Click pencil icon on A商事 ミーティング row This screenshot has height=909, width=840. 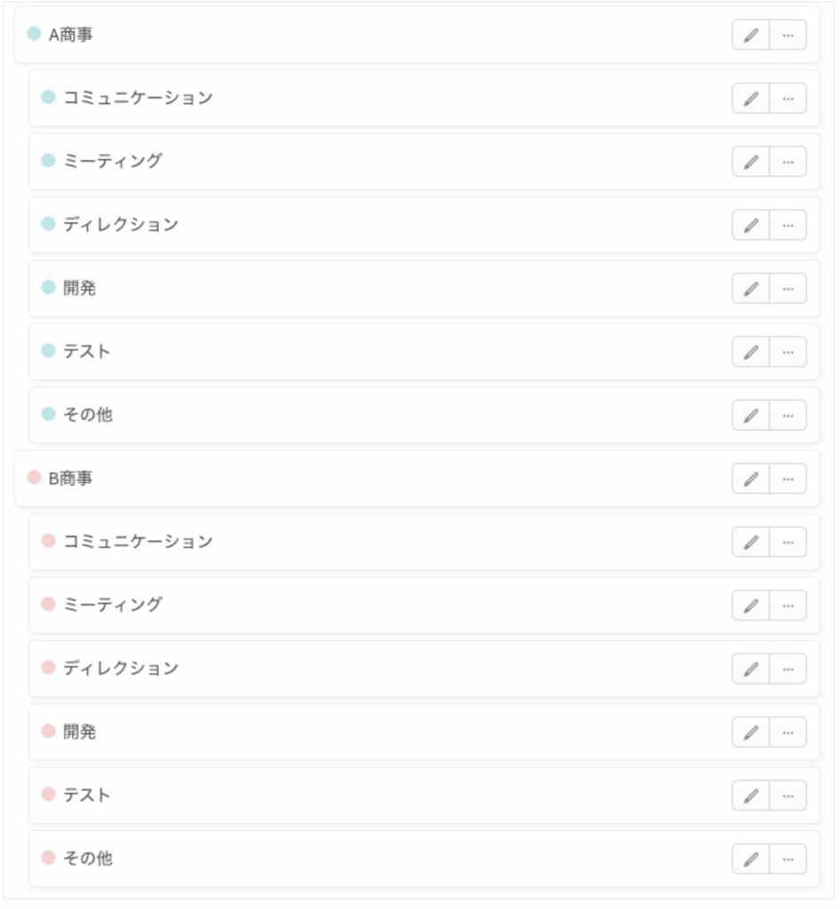[751, 162]
